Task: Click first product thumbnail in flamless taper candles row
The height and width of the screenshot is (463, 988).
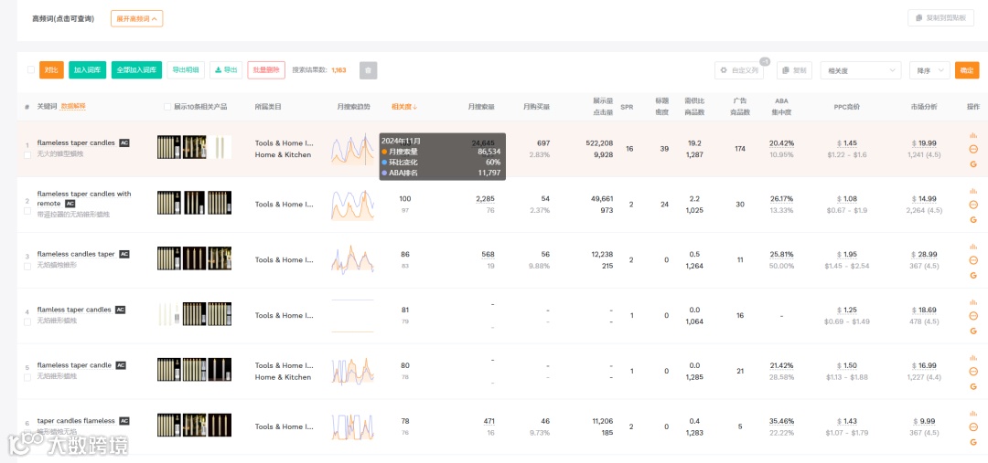Action: 169,314
